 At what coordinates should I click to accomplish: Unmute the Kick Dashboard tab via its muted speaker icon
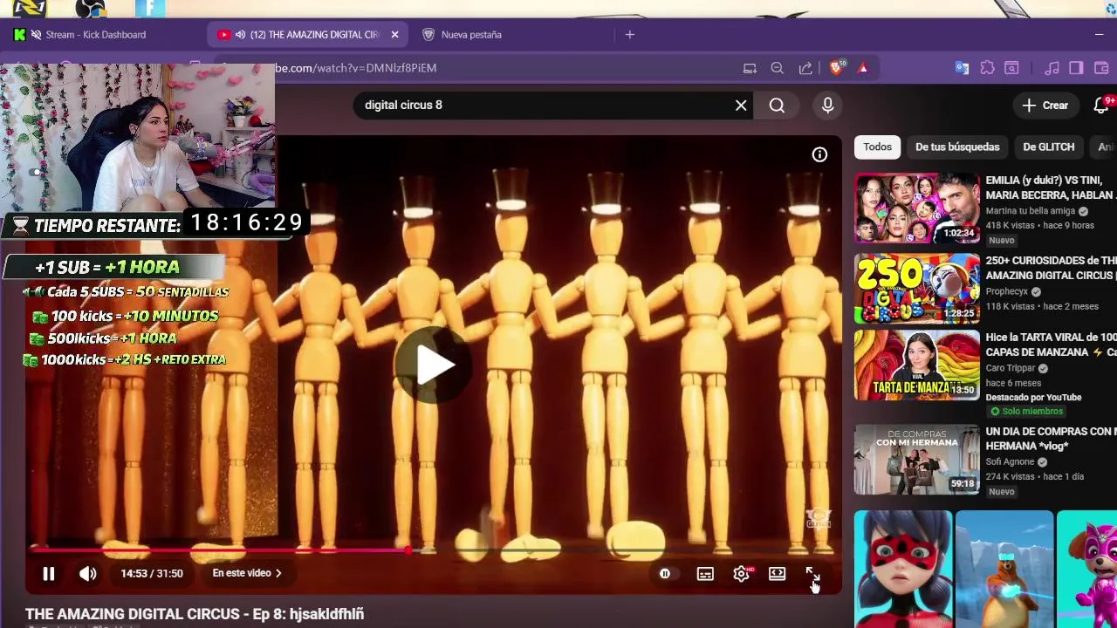(36, 35)
